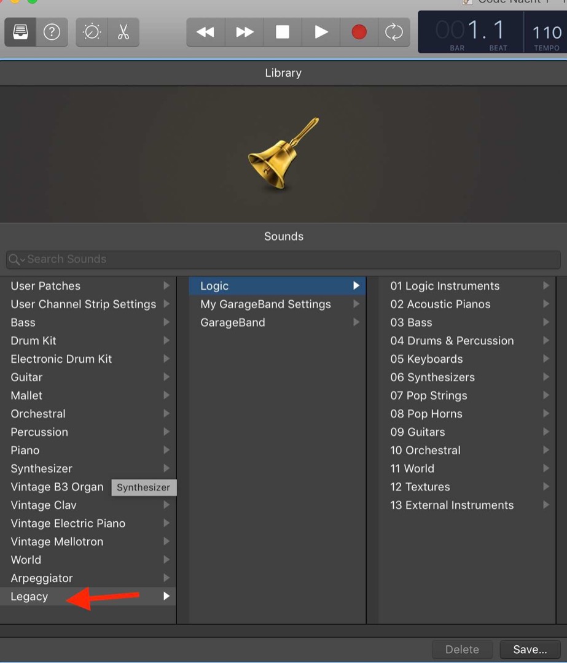Select the Legacy category
The width and height of the screenshot is (567, 663).
88,596
